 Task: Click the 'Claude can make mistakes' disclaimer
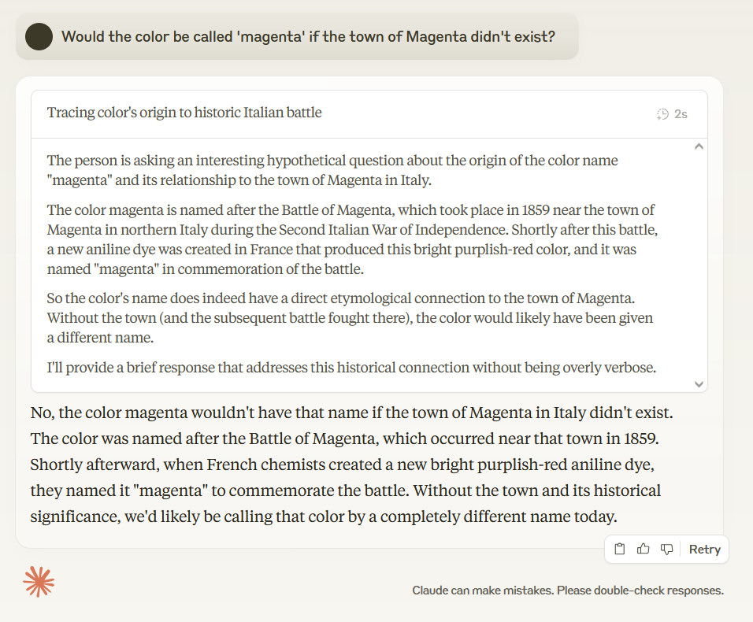click(567, 591)
